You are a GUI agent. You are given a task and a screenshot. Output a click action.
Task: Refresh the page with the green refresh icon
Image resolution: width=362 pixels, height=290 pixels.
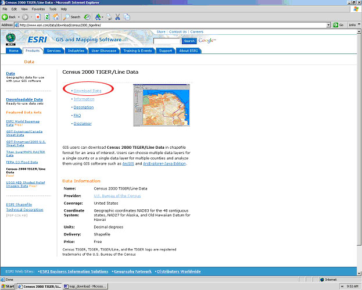tap(47, 17)
